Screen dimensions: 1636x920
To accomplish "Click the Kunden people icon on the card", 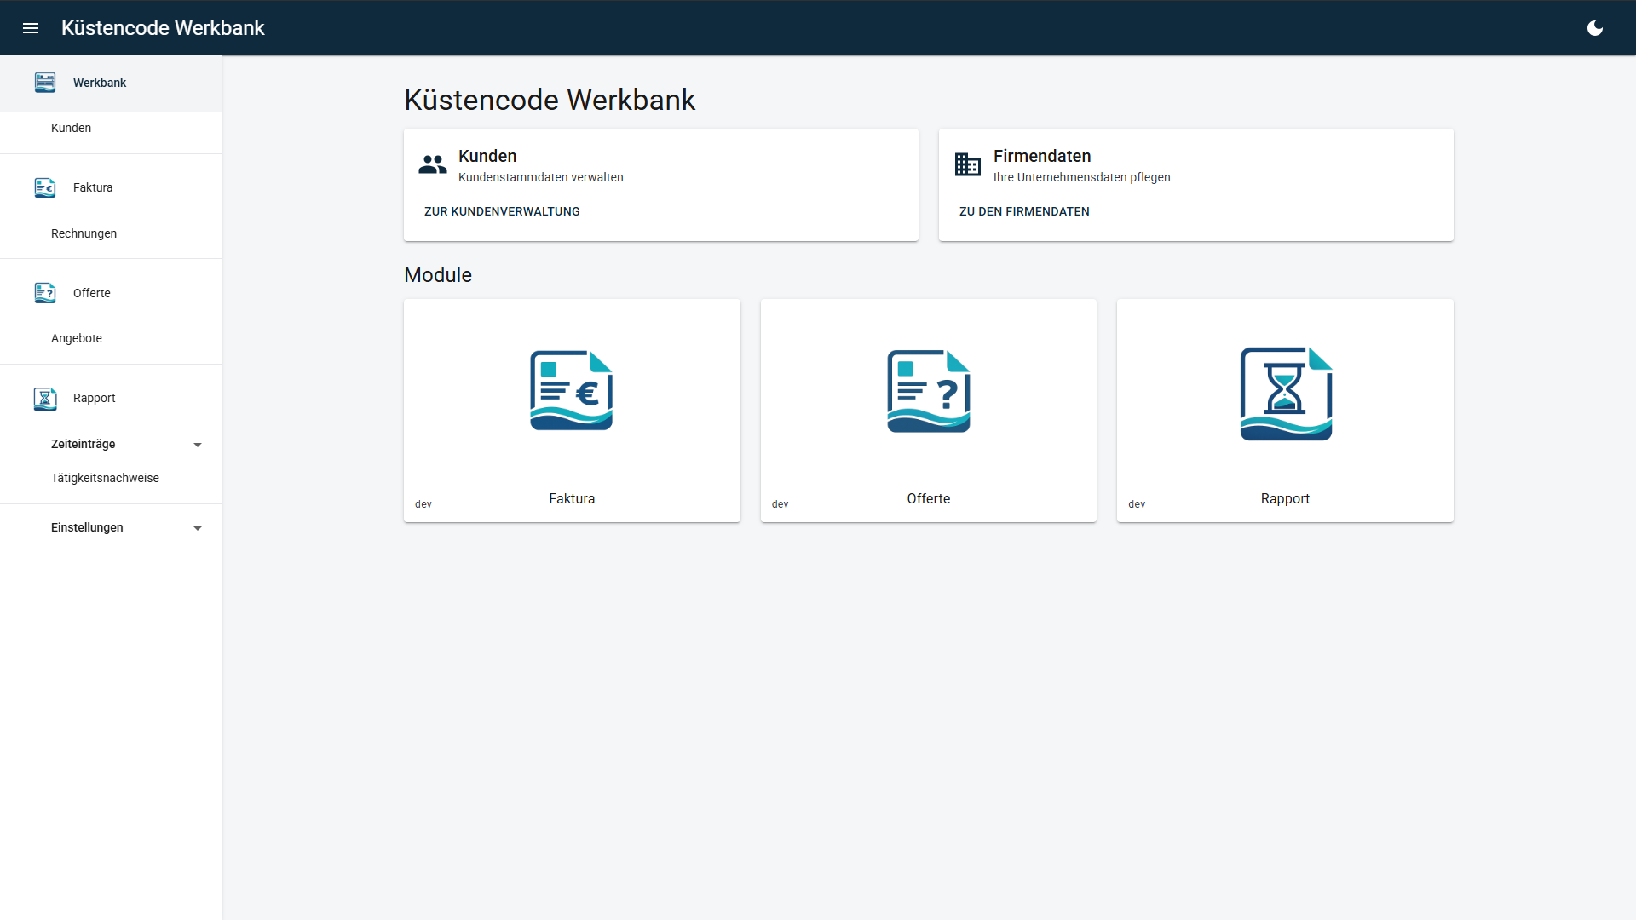I will coord(432,164).
